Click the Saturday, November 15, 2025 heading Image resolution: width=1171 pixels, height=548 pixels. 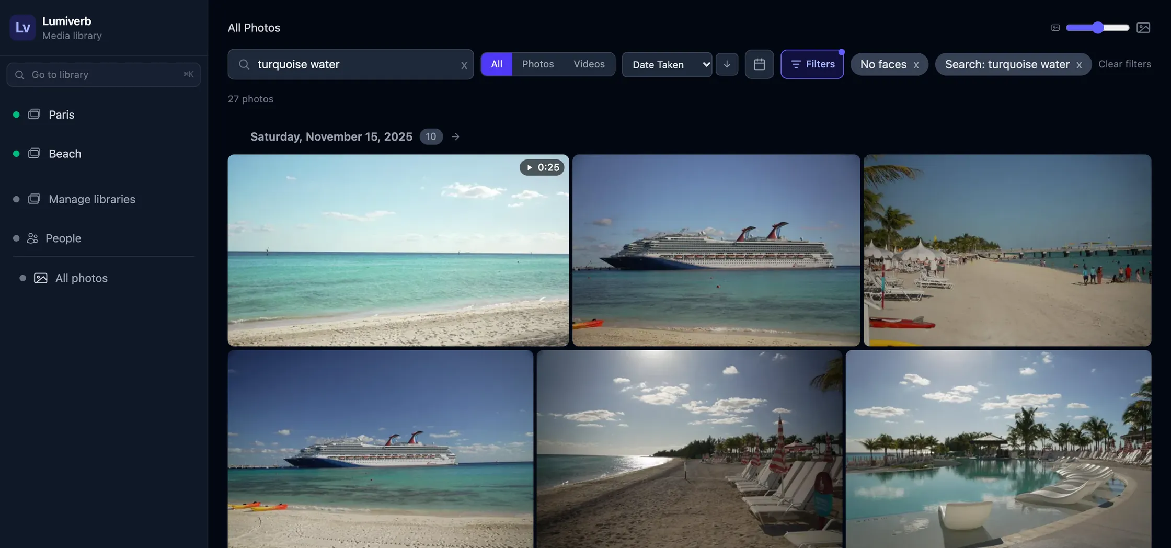(x=331, y=136)
